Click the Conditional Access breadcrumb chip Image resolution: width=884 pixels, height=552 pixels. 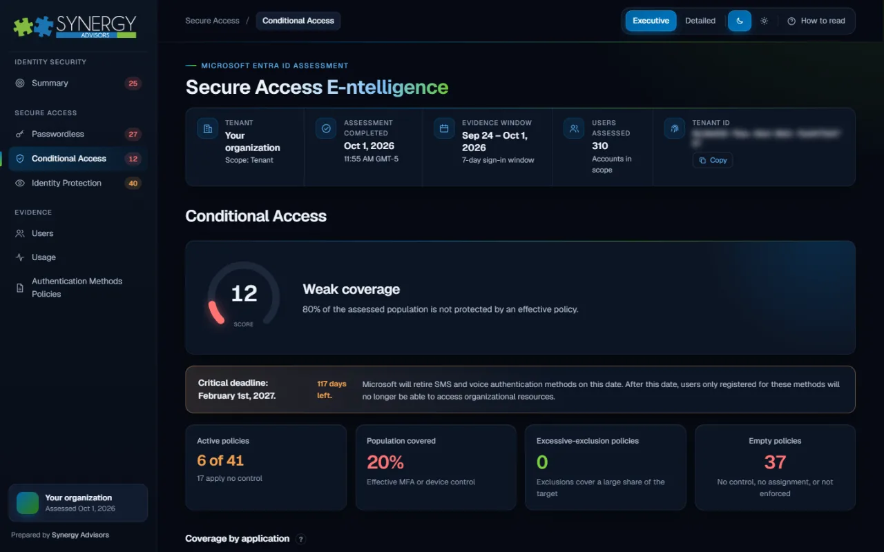[298, 21]
